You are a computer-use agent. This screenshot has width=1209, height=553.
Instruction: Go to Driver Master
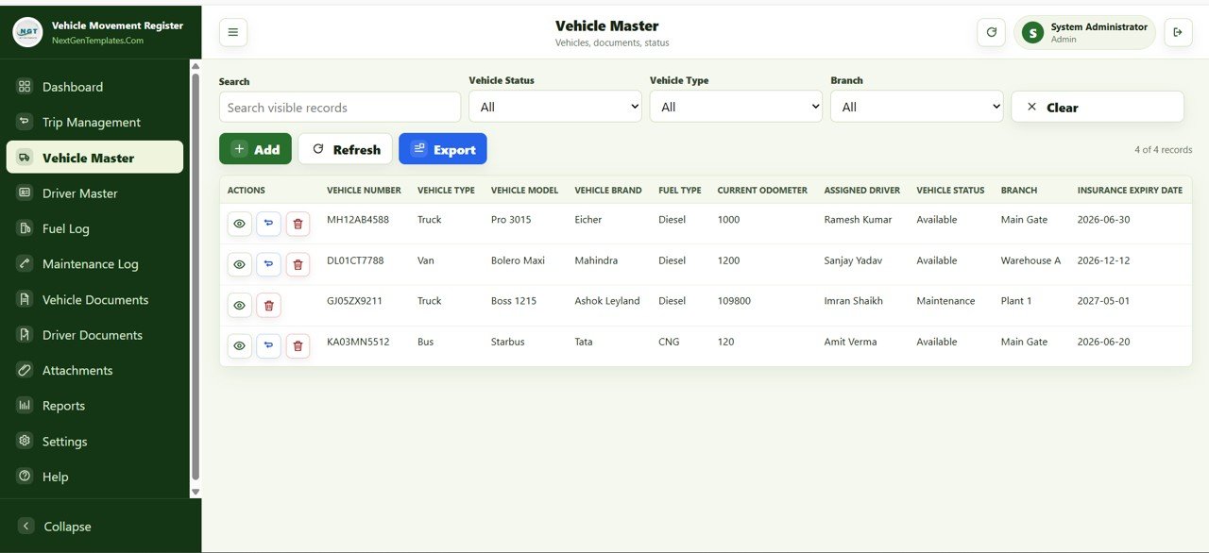(94, 193)
